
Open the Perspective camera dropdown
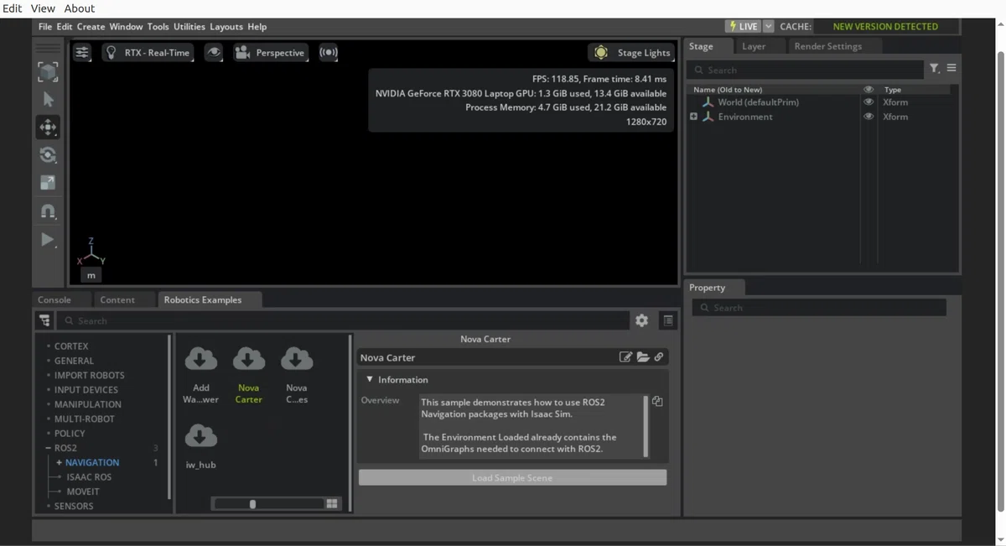[271, 53]
